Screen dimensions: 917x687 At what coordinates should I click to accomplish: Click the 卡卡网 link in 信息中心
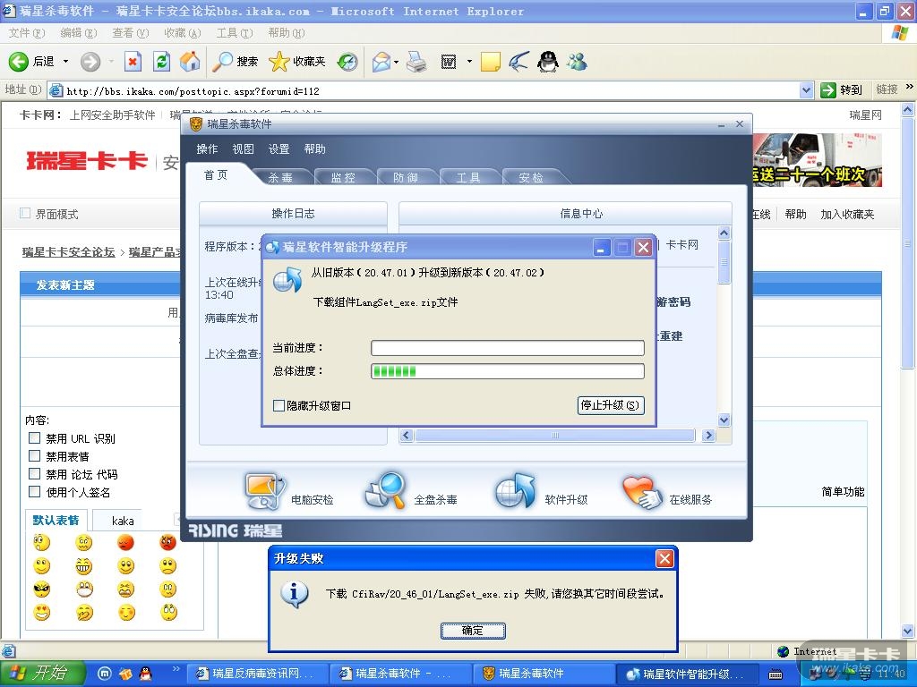pyautogui.click(x=681, y=244)
